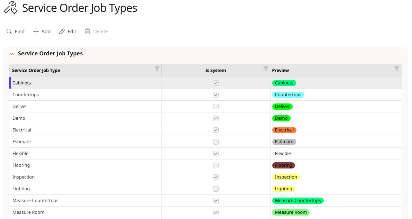This screenshot has height=219, width=412.
Task: Toggle Is System checkbox for Deliver
Action: 216,107
